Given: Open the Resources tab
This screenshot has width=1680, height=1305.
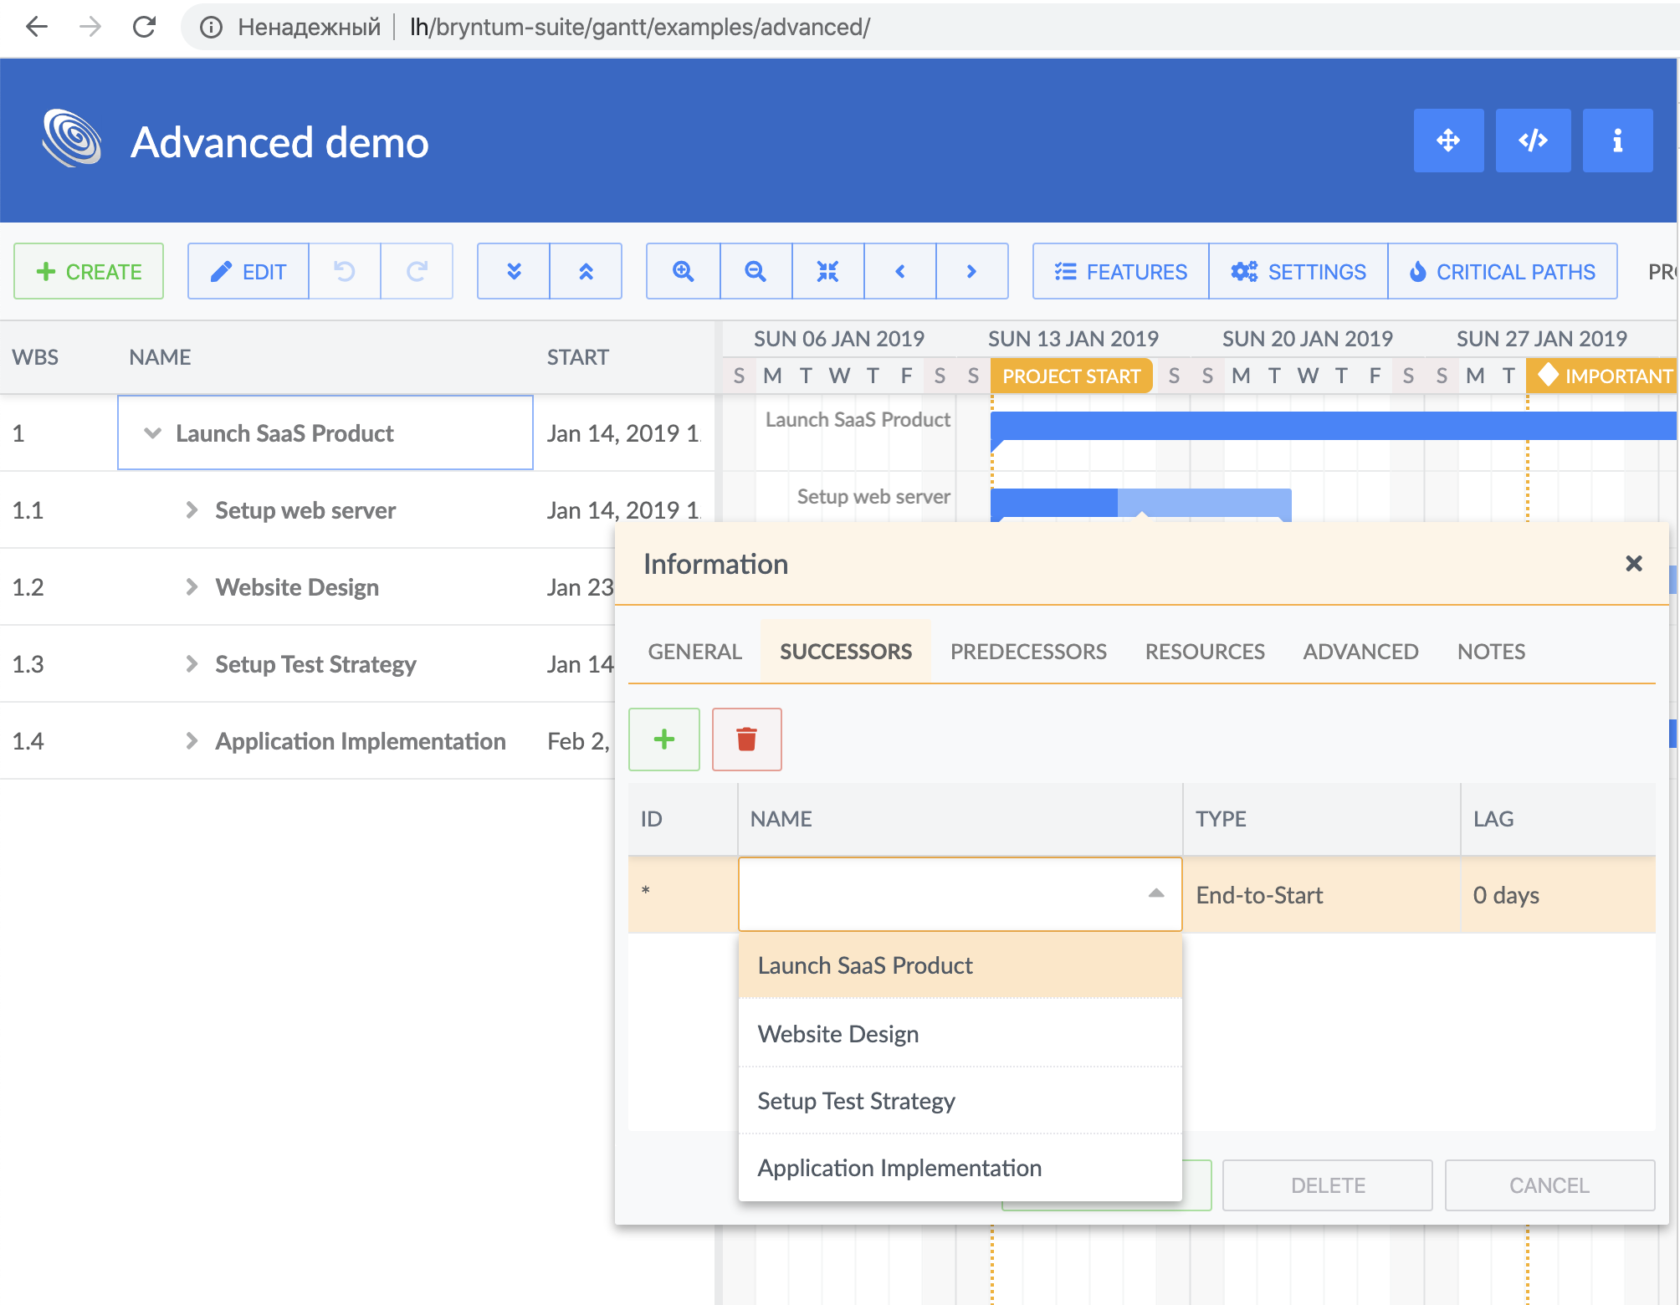Looking at the screenshot, I should click(x=1204, y=652).
